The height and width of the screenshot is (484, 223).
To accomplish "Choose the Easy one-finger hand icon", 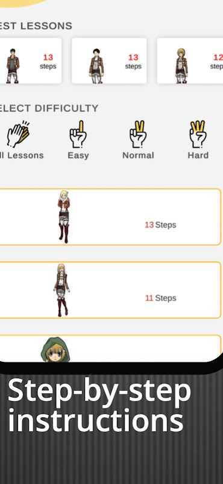I will click(78, 134).
